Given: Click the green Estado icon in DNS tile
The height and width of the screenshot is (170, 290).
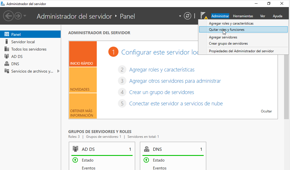Looking at the screenshot, I should click(x=146, y=160).
